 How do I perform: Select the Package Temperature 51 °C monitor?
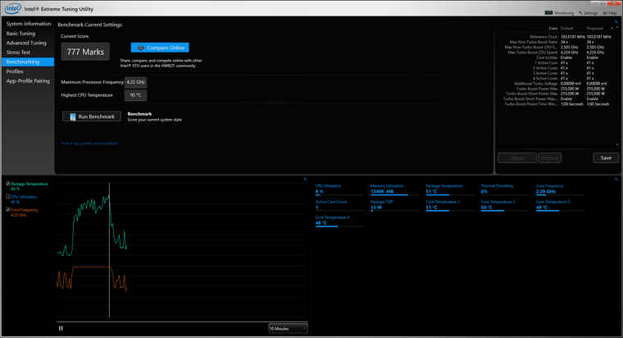pos(450,189)
